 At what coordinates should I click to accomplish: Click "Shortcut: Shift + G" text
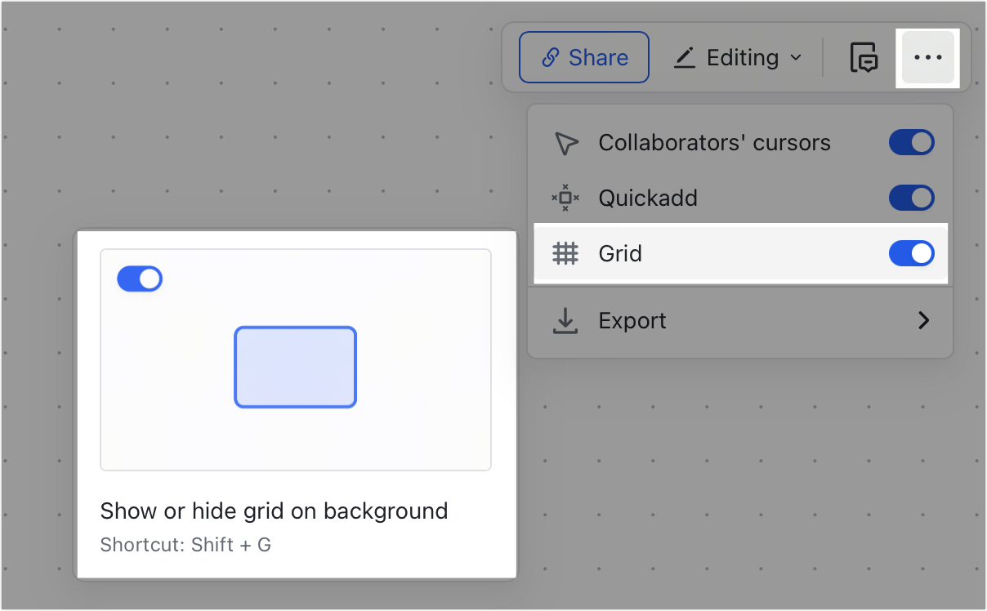tap(185, 545)
